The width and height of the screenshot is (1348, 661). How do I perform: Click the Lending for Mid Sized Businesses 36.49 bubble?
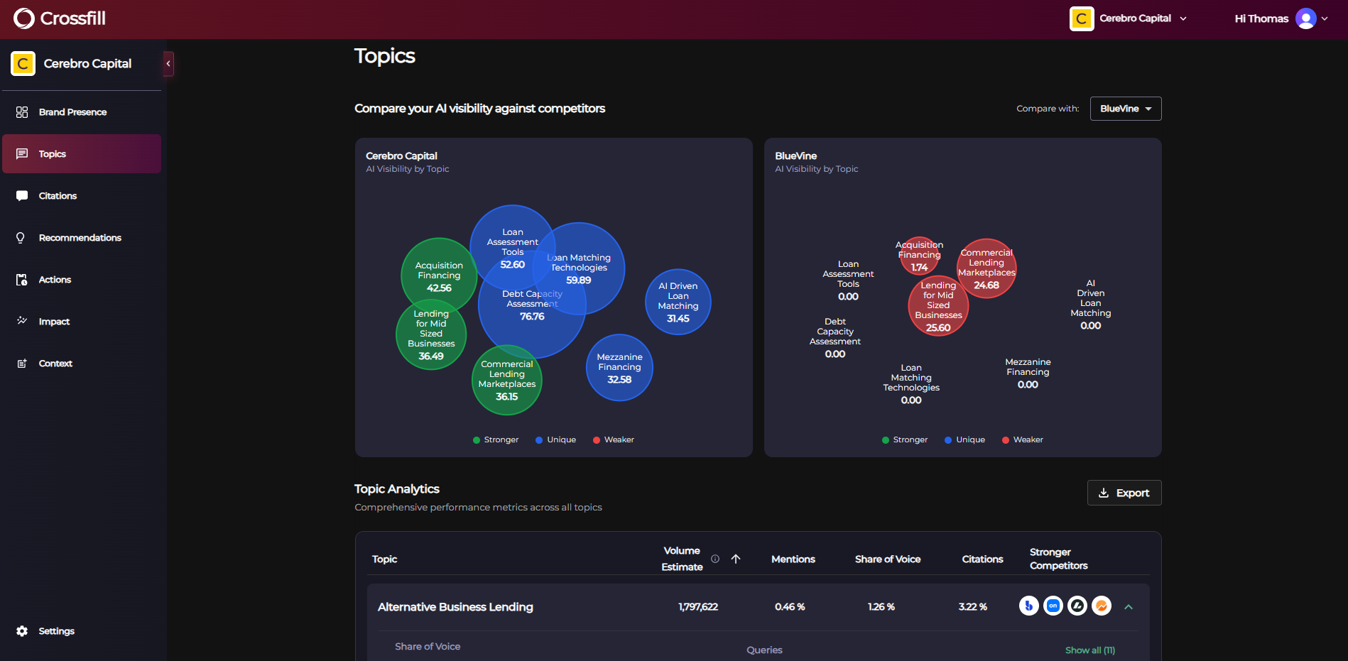431,335
